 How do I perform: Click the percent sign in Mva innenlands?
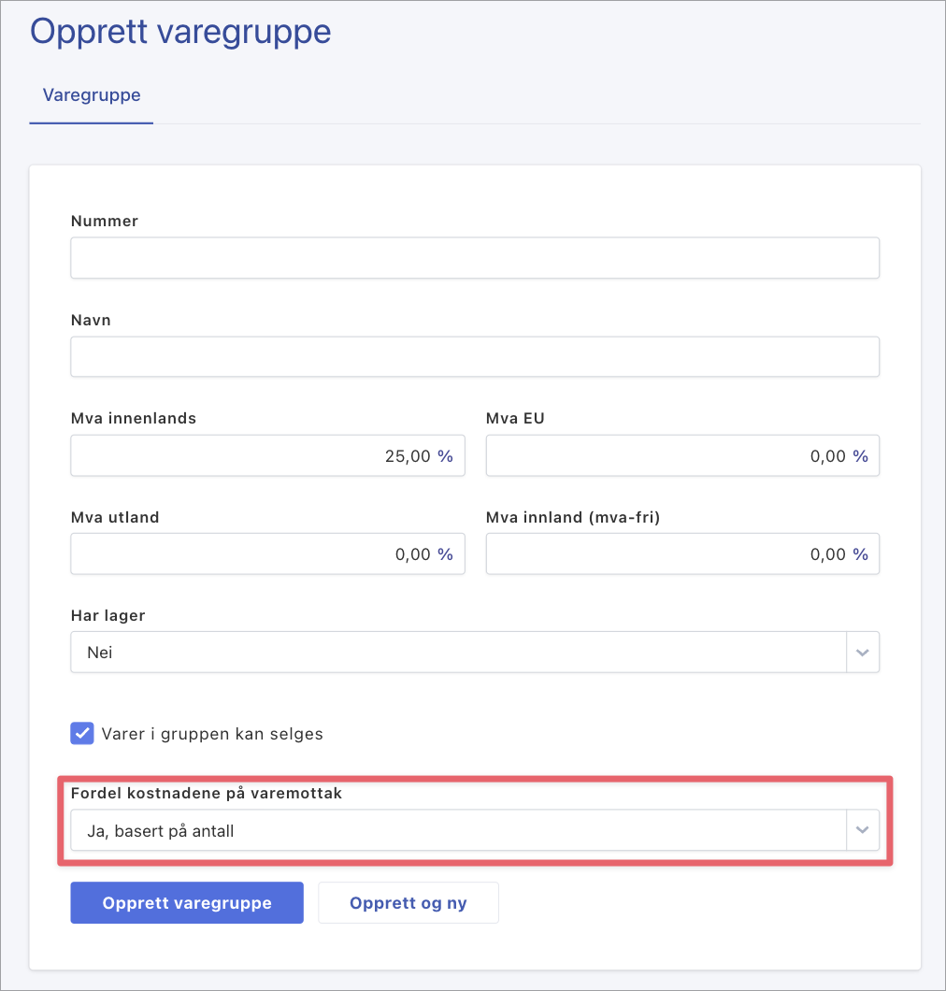point(446,456)
